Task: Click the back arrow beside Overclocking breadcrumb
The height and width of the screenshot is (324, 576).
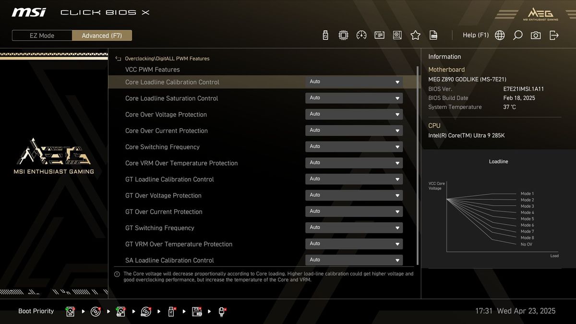Action: (118, 59)
